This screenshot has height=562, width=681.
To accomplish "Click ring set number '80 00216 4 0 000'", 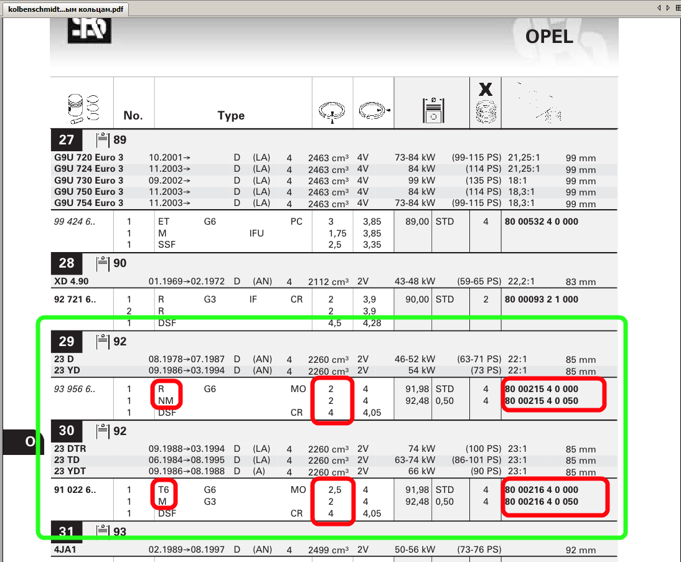I will pyautogui.click(x=541, y=490).
